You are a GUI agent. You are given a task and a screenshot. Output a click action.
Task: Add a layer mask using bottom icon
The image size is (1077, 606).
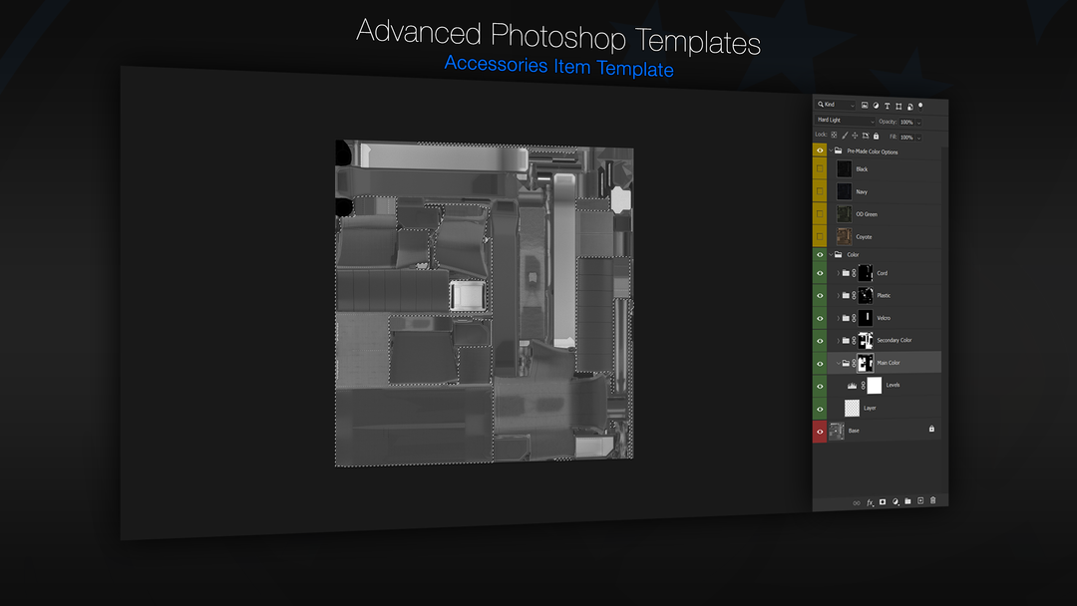(x=883, y=501)
